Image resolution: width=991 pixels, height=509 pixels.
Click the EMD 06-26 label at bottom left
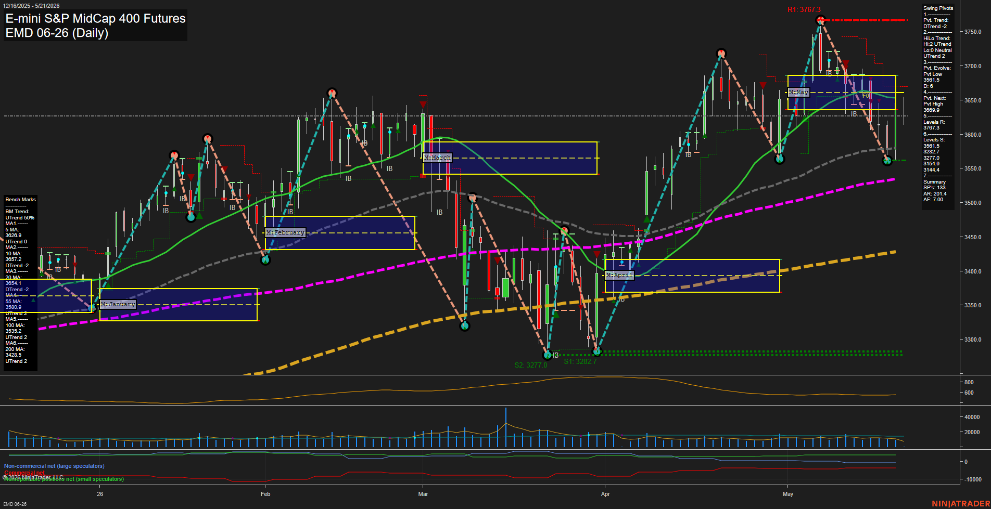click(15, 504)
